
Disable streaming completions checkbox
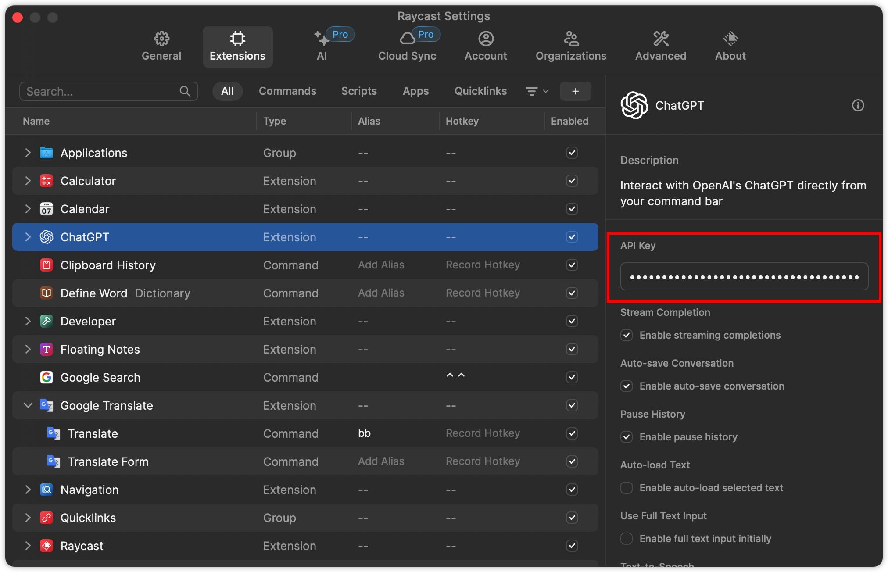point(627,335)
